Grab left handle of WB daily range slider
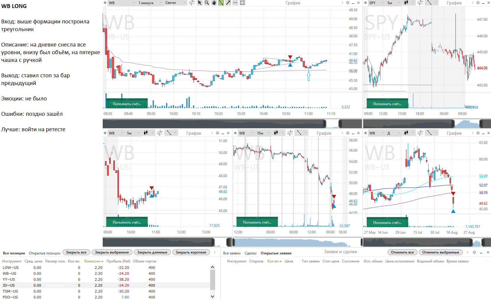The height and width of the screenshot is (300, 491). [471, 242]
